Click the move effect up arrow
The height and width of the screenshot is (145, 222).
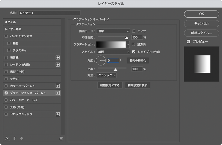pos(14,138)
